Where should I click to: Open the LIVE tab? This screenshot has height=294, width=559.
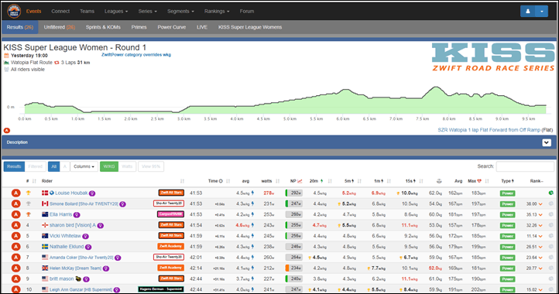(202, 27)
